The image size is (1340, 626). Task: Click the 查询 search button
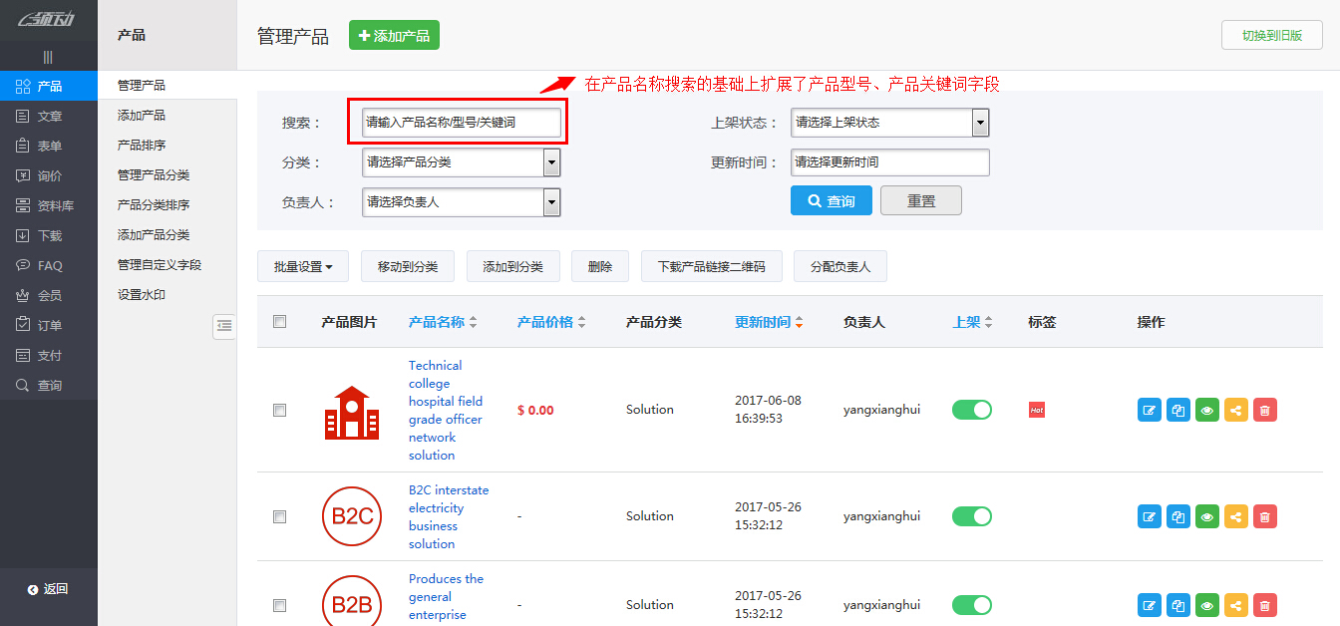(x=831, y=199)
